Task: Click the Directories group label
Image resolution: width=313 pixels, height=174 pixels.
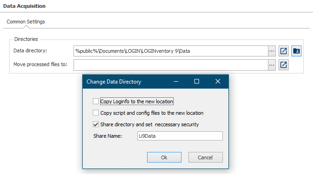Action: [26, 39]
